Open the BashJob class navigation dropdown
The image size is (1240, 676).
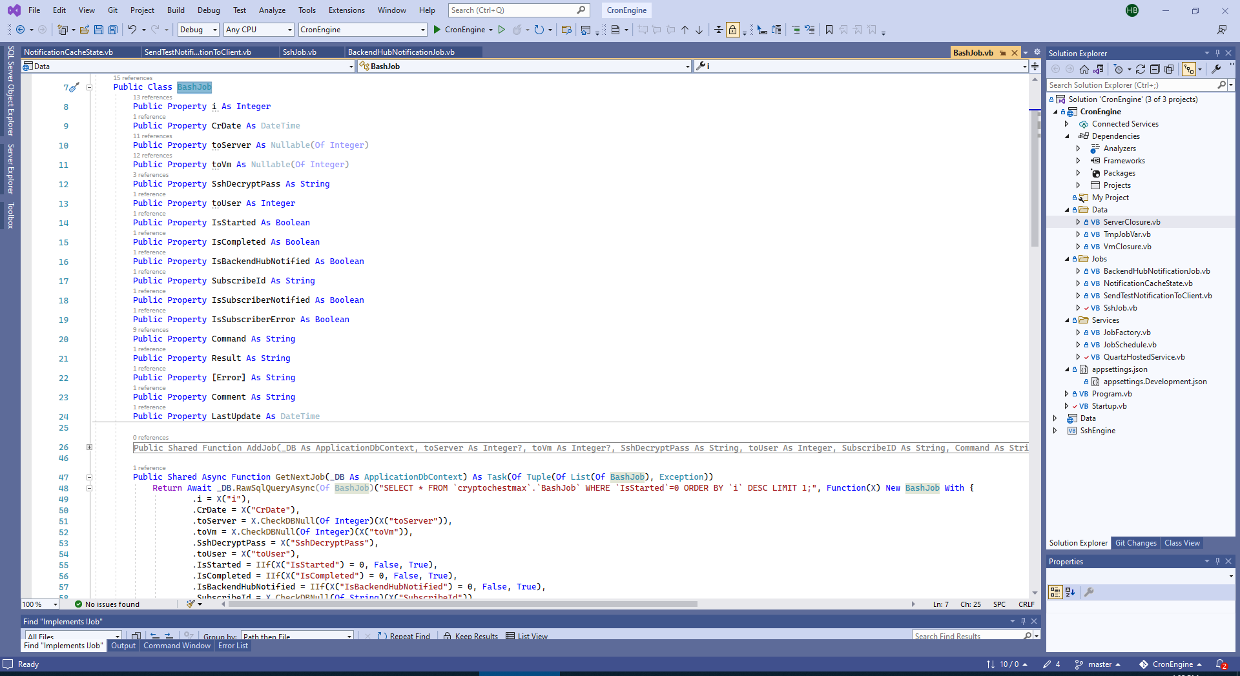coord(524,67)
